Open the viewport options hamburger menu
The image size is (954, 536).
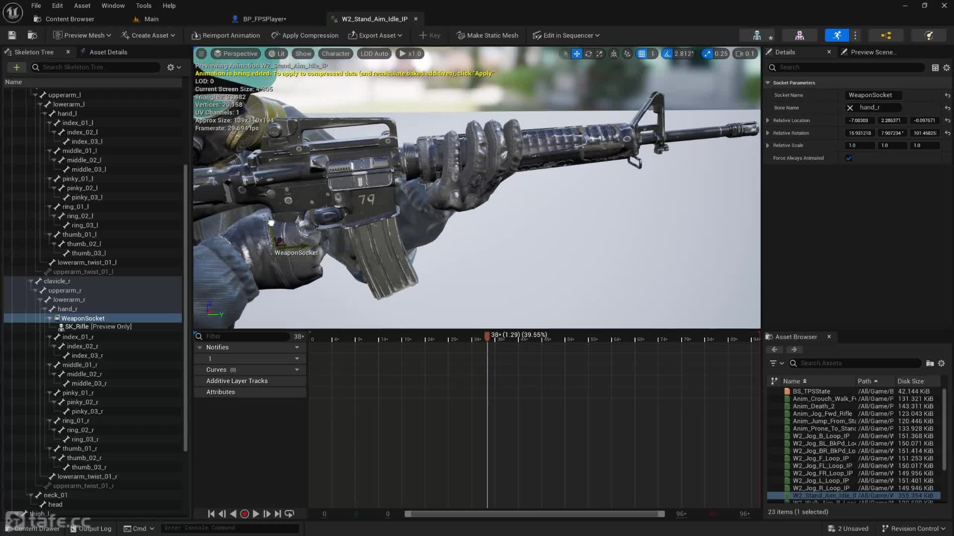tap(201, 54)
